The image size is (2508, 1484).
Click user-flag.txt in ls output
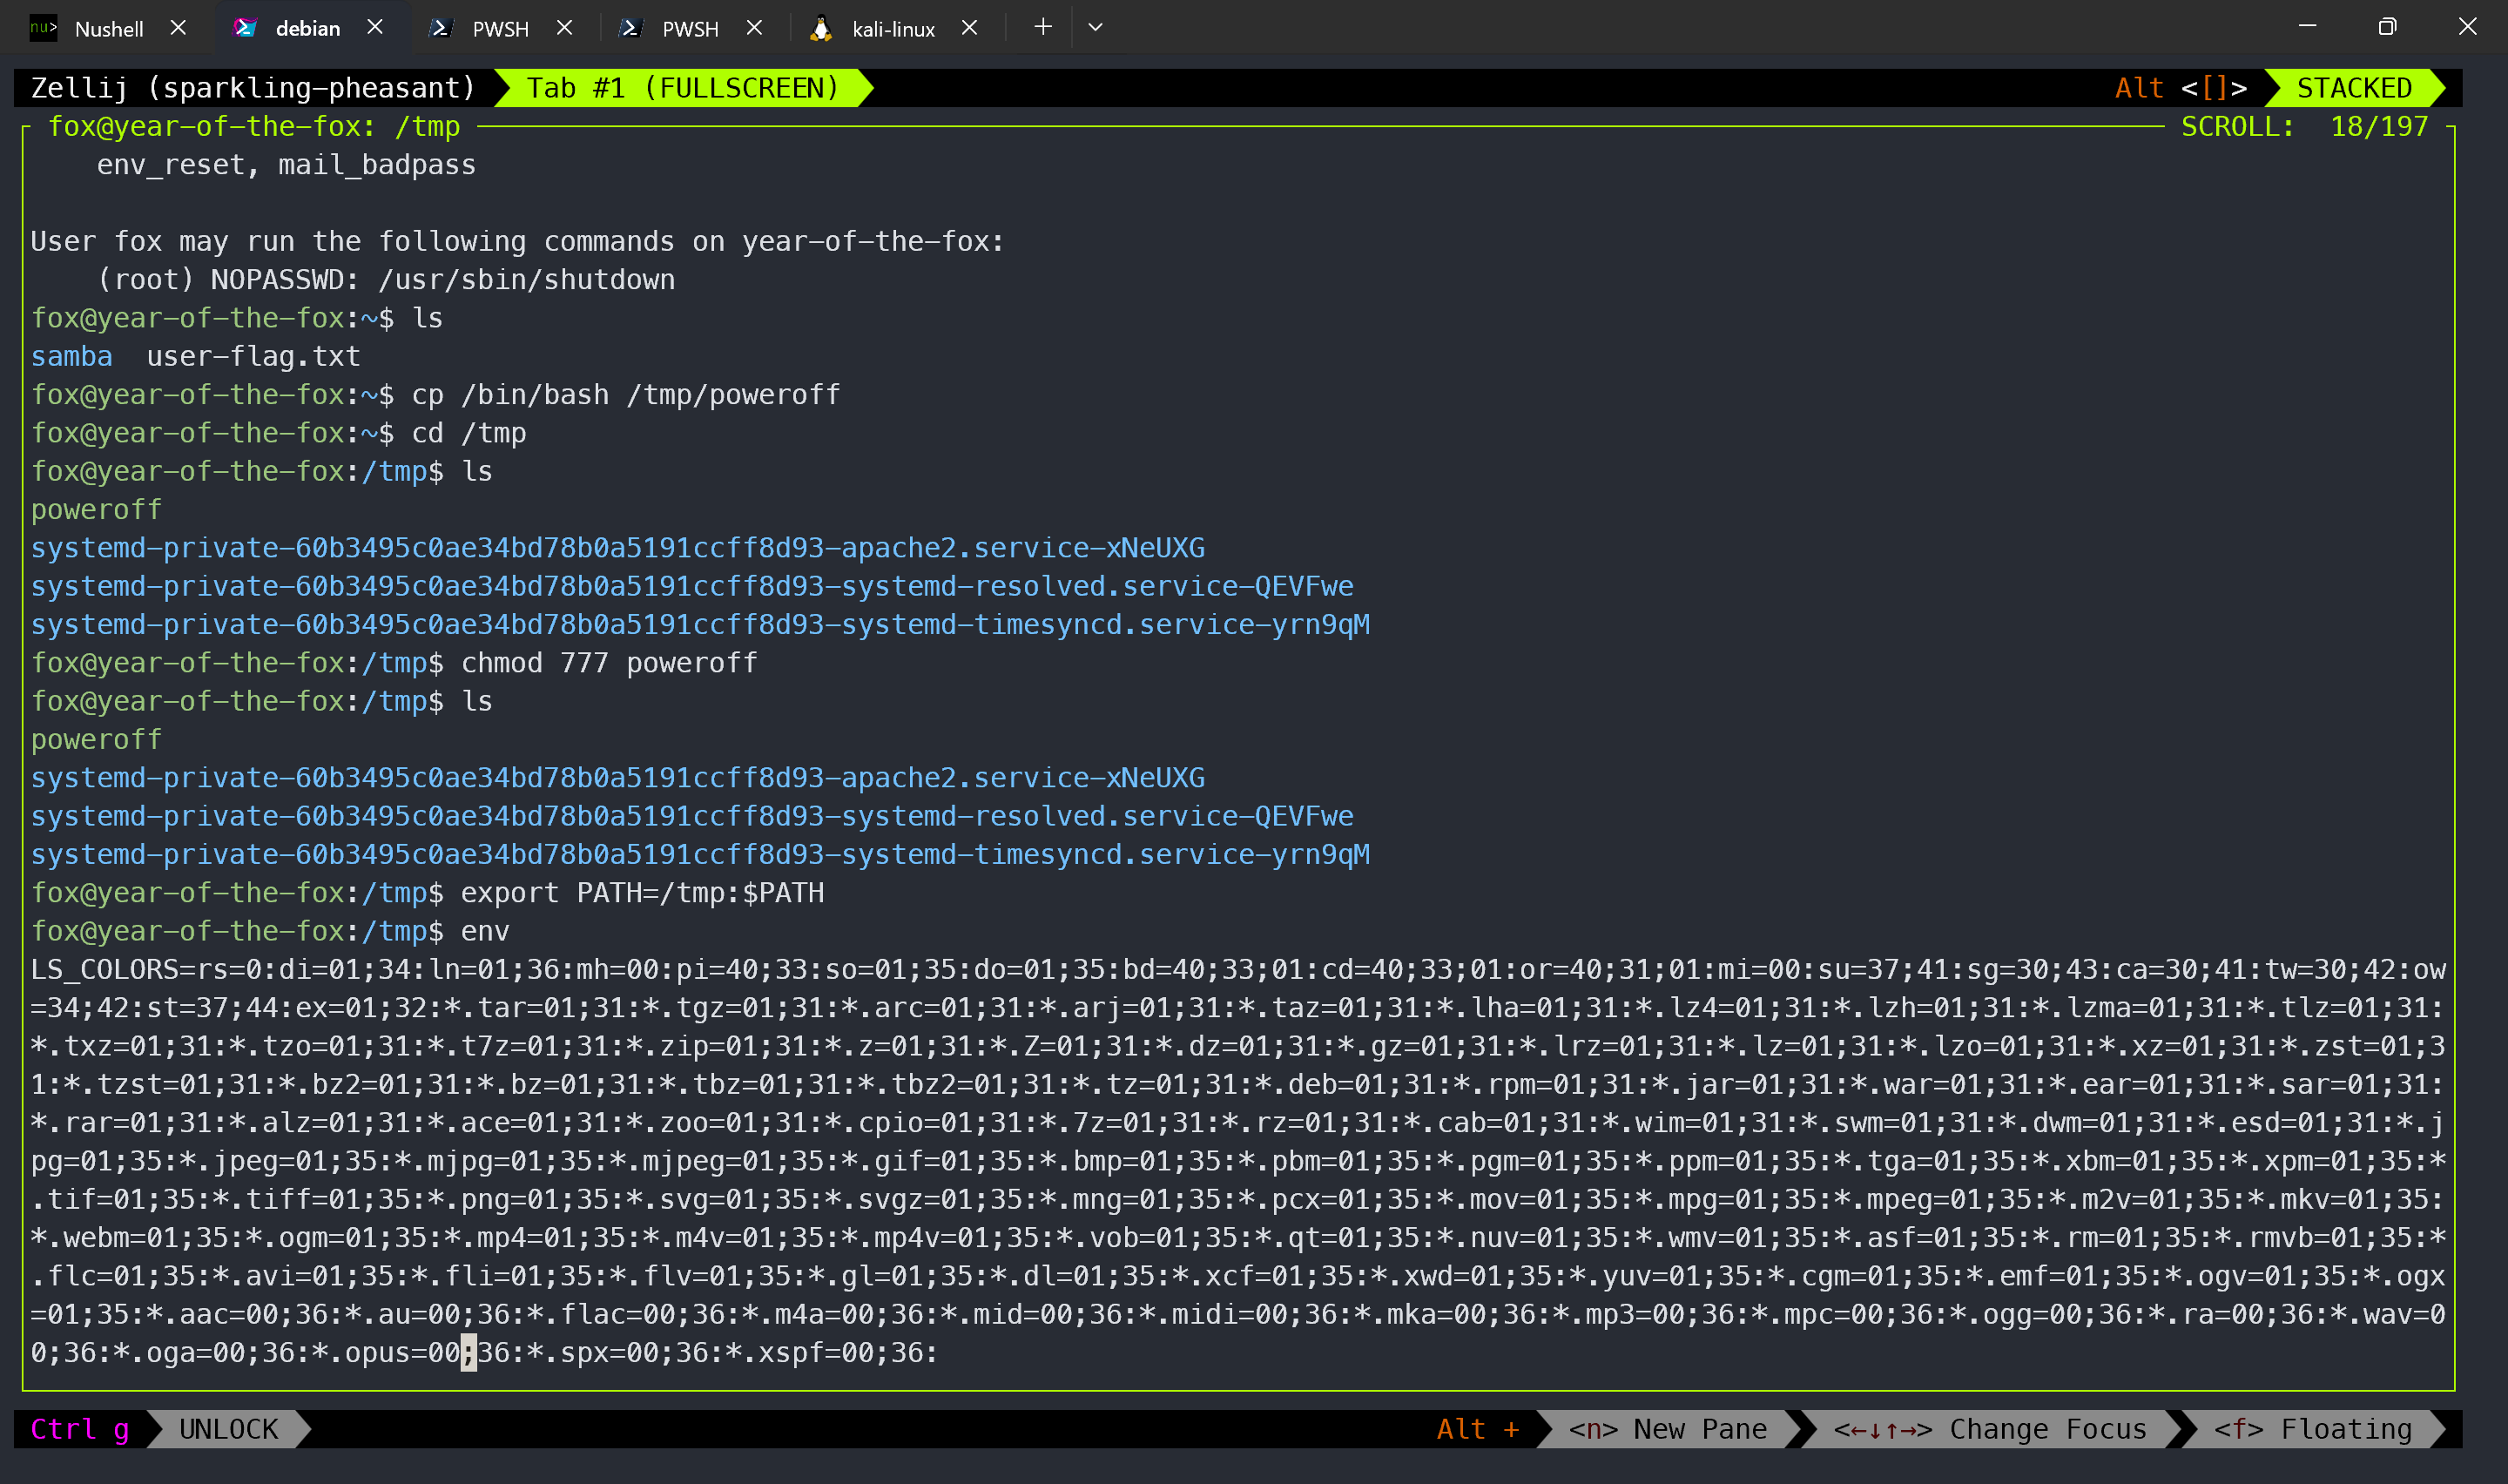tap(253, 356)
